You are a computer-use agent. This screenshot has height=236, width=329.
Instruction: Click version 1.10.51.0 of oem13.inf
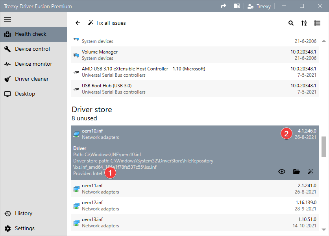tap(307, 219)
